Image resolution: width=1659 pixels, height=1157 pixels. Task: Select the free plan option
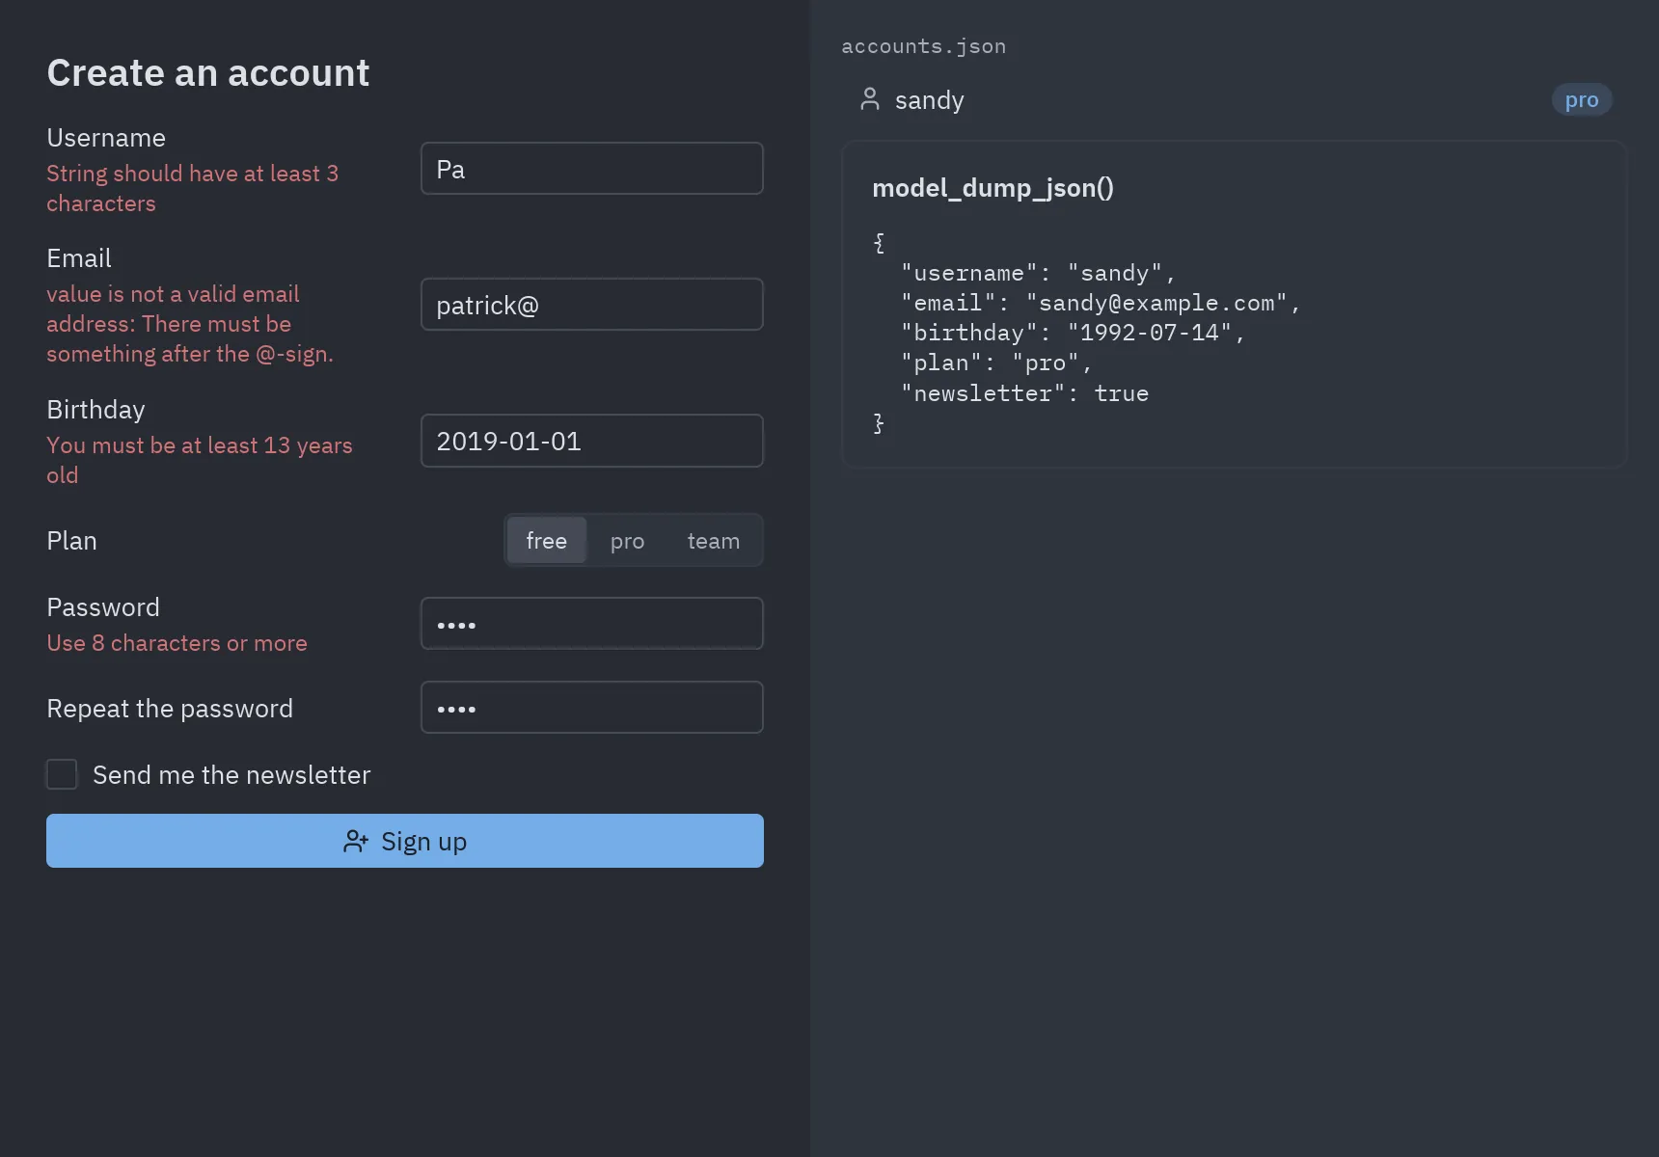(546, 541)
